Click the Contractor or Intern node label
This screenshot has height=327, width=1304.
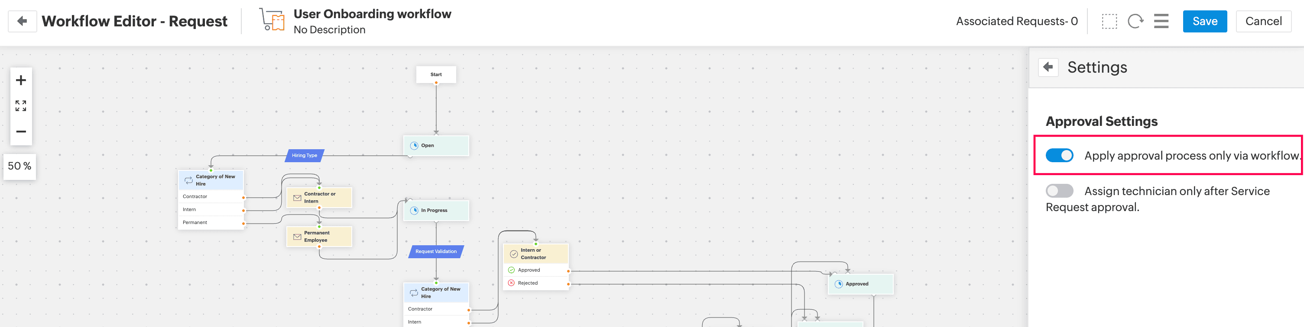[x=319, y=198]
